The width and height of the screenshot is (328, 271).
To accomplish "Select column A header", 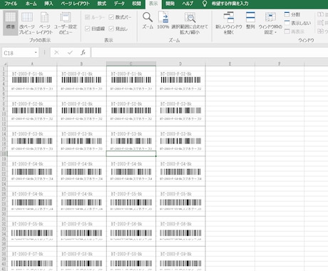I will (x=32, y=63).
